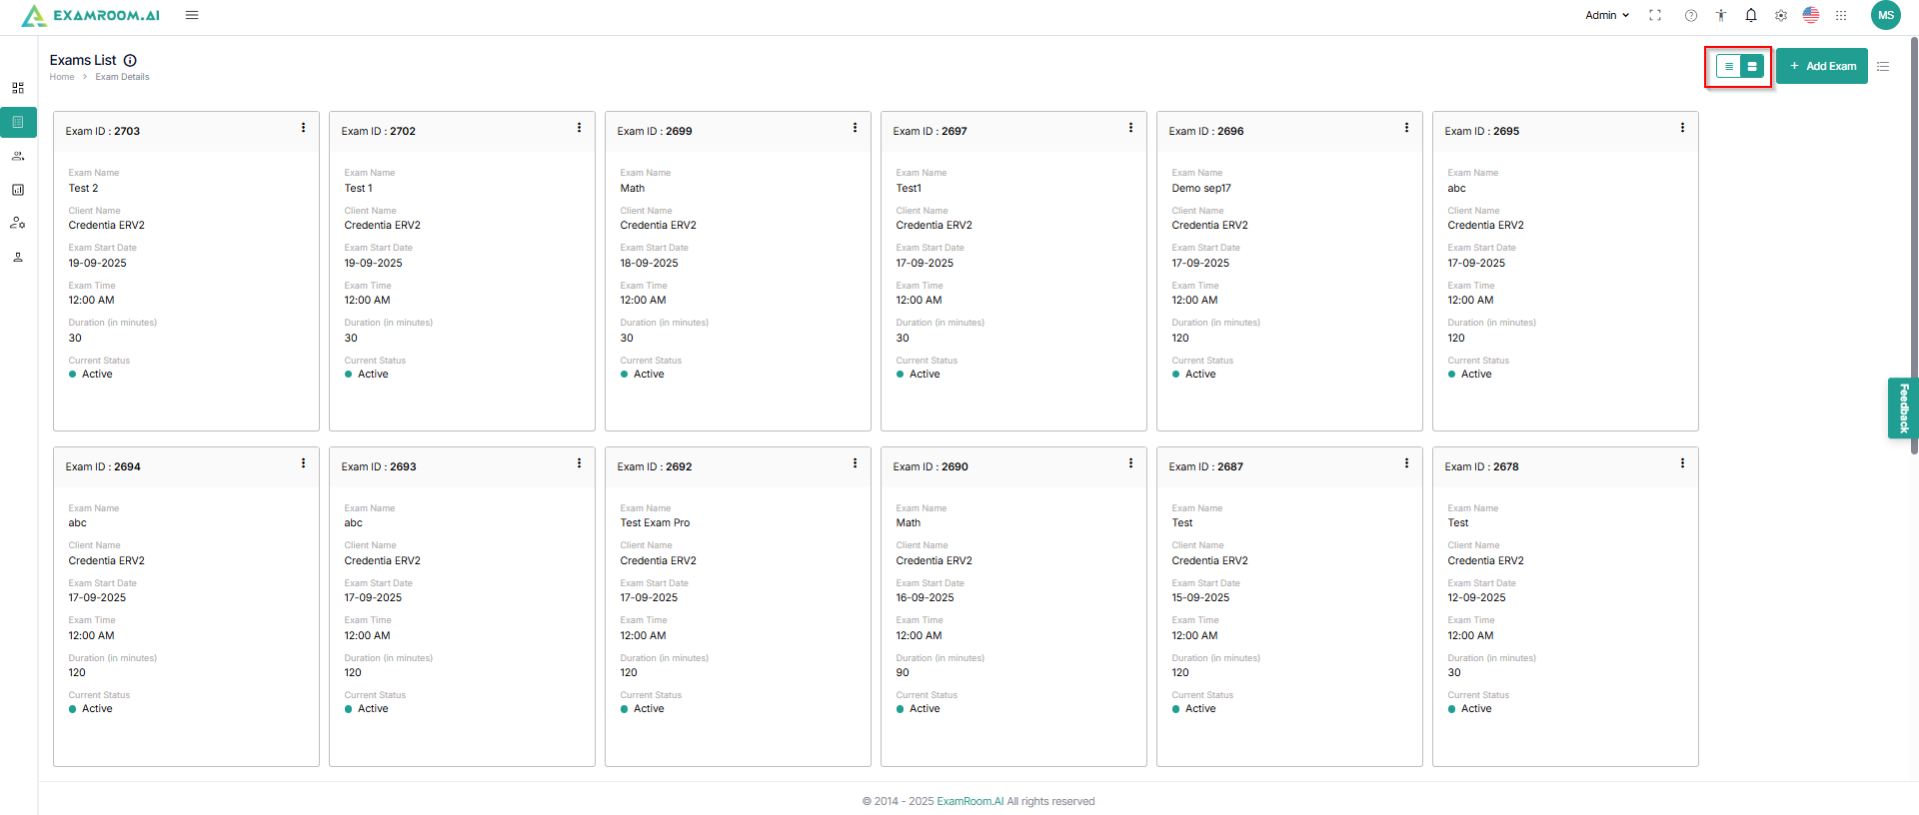Open the candidates sidebar menu item
Viewport: 1919px width, 815px height.
tap(18, 156)
